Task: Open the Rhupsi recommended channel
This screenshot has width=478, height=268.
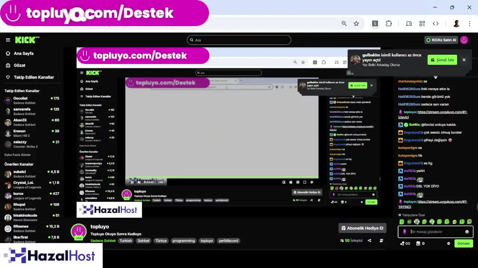Action: (32, 207)
